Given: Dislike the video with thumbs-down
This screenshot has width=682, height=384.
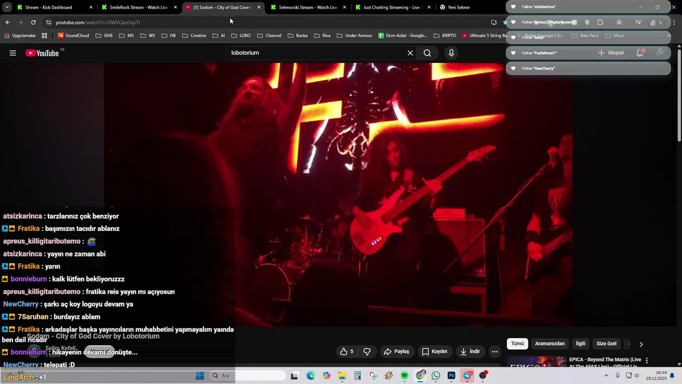Looking at the screenshot, I should pos(367,351).
